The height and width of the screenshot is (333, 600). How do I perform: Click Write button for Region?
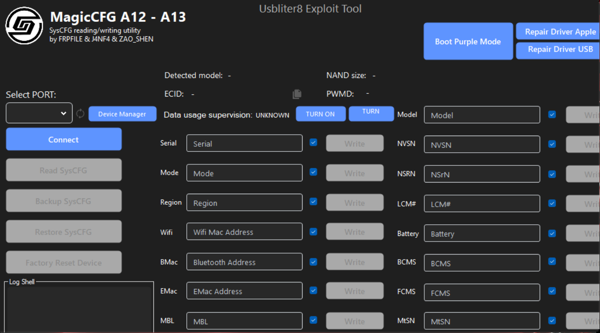[355, 202]
